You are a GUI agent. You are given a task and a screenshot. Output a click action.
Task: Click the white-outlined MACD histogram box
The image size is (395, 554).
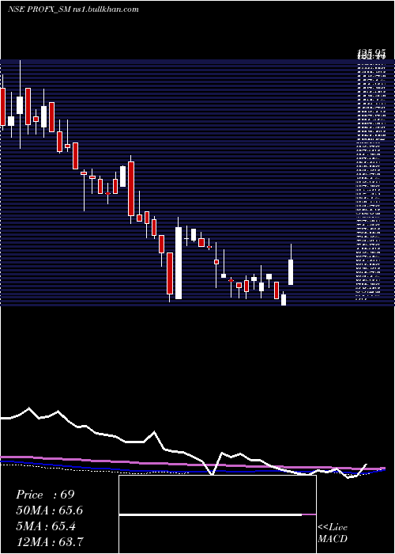tap(217, 514)
